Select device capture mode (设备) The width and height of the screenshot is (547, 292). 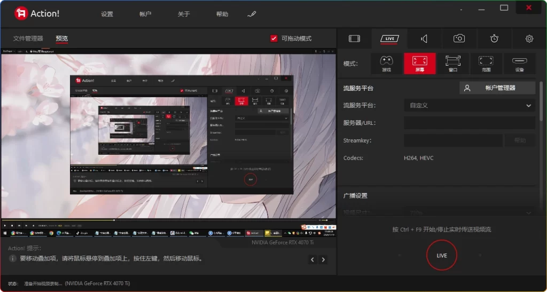pos(519,64)
